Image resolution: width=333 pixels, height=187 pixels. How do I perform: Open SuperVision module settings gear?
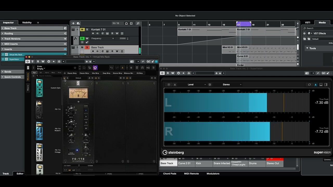(210, 84)
